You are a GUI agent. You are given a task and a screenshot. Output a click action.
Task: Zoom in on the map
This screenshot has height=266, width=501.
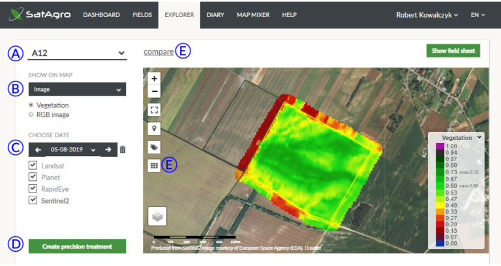pyautogui.click(x=155, y=78)
